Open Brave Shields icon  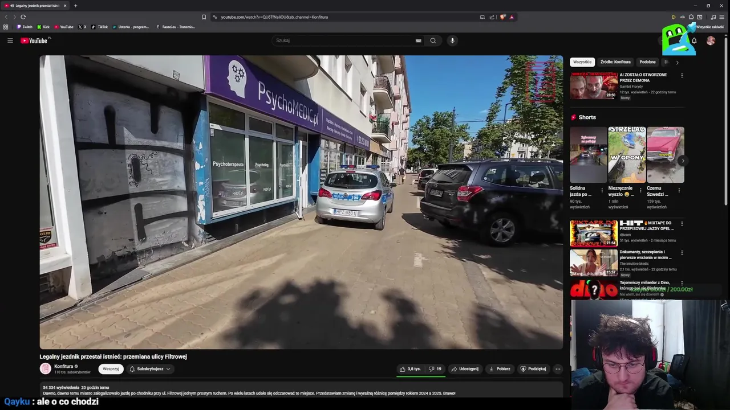502,17
